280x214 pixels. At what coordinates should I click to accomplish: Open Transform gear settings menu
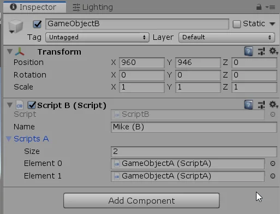(x=273, y=51)
